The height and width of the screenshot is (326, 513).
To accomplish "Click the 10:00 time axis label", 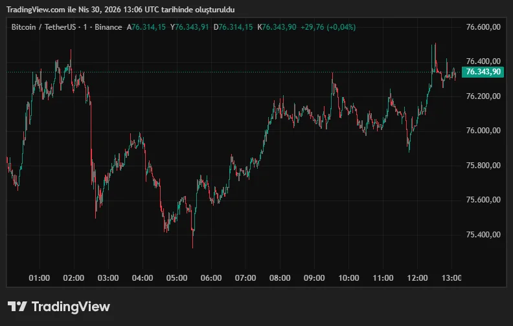I will tap(348, 278).
